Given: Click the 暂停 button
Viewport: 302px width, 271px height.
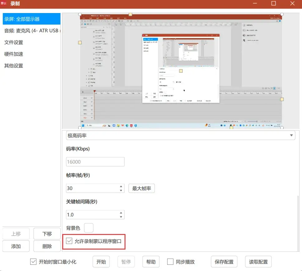Looking at the screenshot, I should click(126, 262).
